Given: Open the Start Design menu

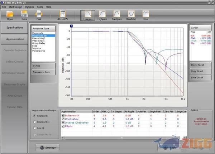Looking at the screenshot, I should (15, 7).
